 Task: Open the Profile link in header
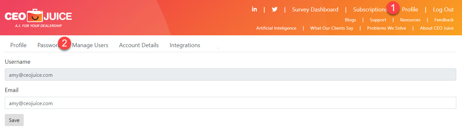coord(410,10)
